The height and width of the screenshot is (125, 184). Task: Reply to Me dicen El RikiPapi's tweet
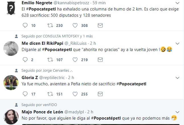coord(25,60)
